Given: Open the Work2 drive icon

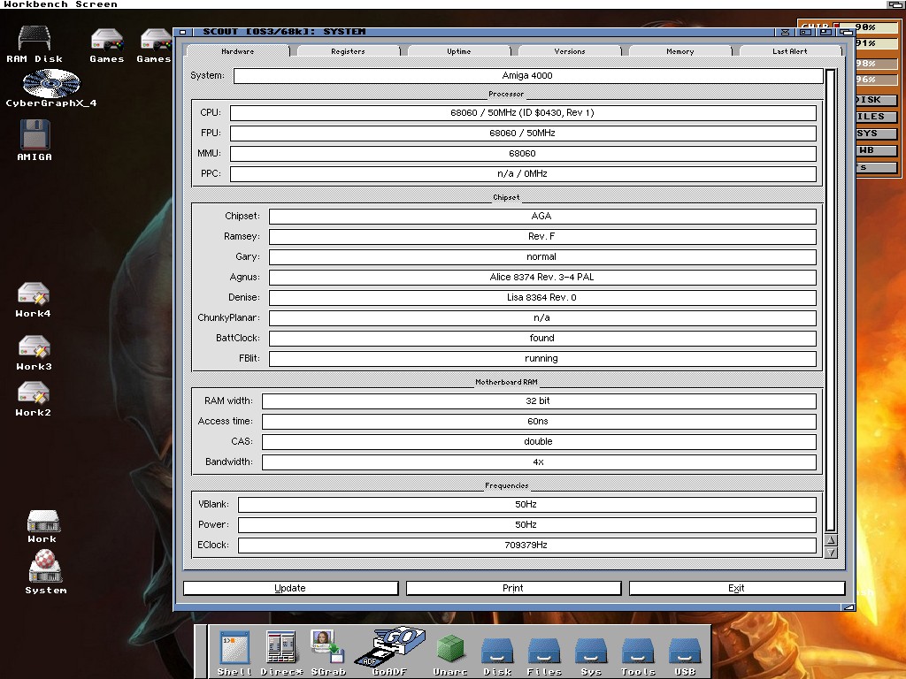Looking at the screenshot, I should pyautogui.click(x=33, y=399).
